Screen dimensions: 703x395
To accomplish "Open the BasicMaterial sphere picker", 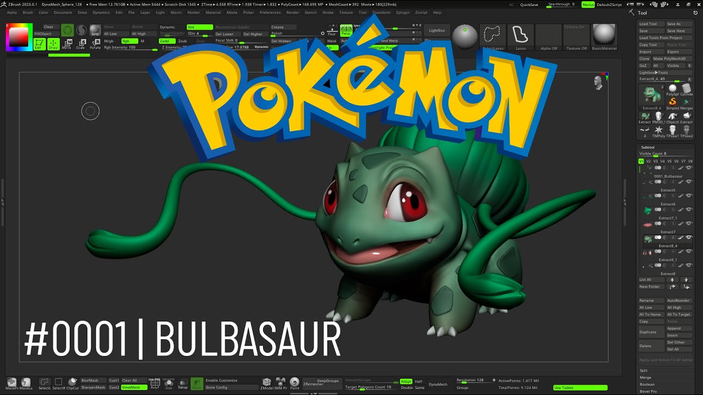I will point(604,37).
